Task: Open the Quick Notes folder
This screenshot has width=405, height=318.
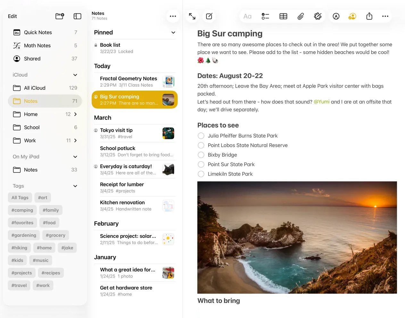Action: pos(38,32)
